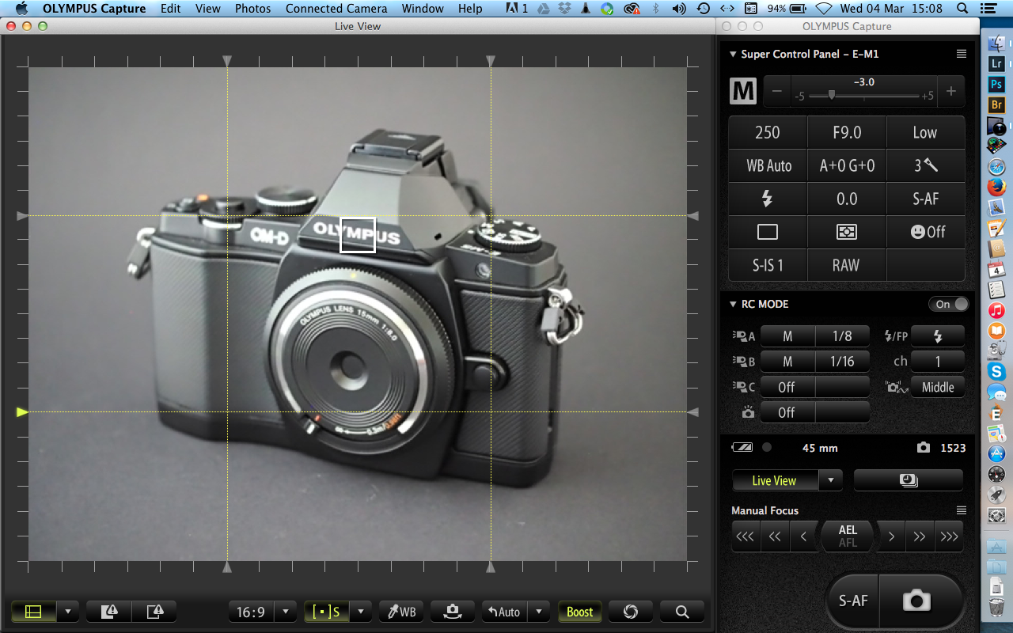Open the Live View mode dropdown arrow
This screenshot has width=1013, height=633.
click(x=831, y=480)
